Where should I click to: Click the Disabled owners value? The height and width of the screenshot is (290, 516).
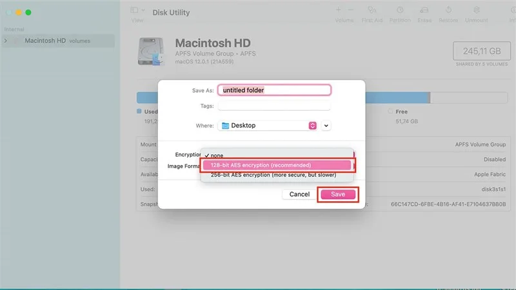(495, 159)
